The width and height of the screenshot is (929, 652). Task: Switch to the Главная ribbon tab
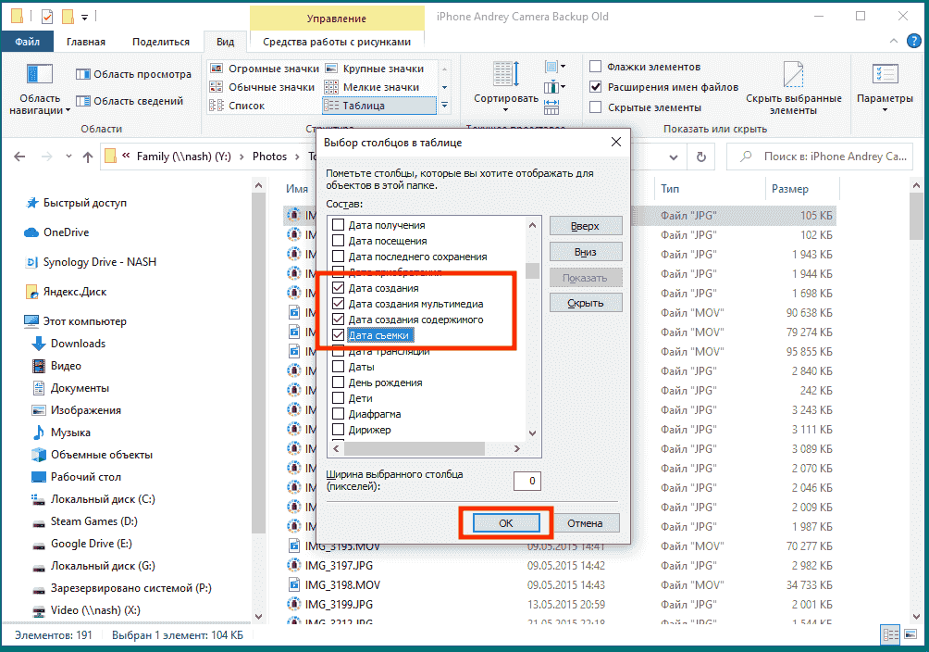pyautogui.click(x=85, y=42)
